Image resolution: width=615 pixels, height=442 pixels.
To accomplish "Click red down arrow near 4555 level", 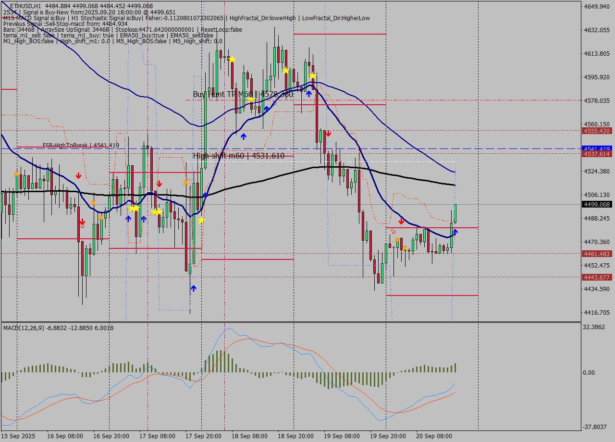I will coord(328,134).
